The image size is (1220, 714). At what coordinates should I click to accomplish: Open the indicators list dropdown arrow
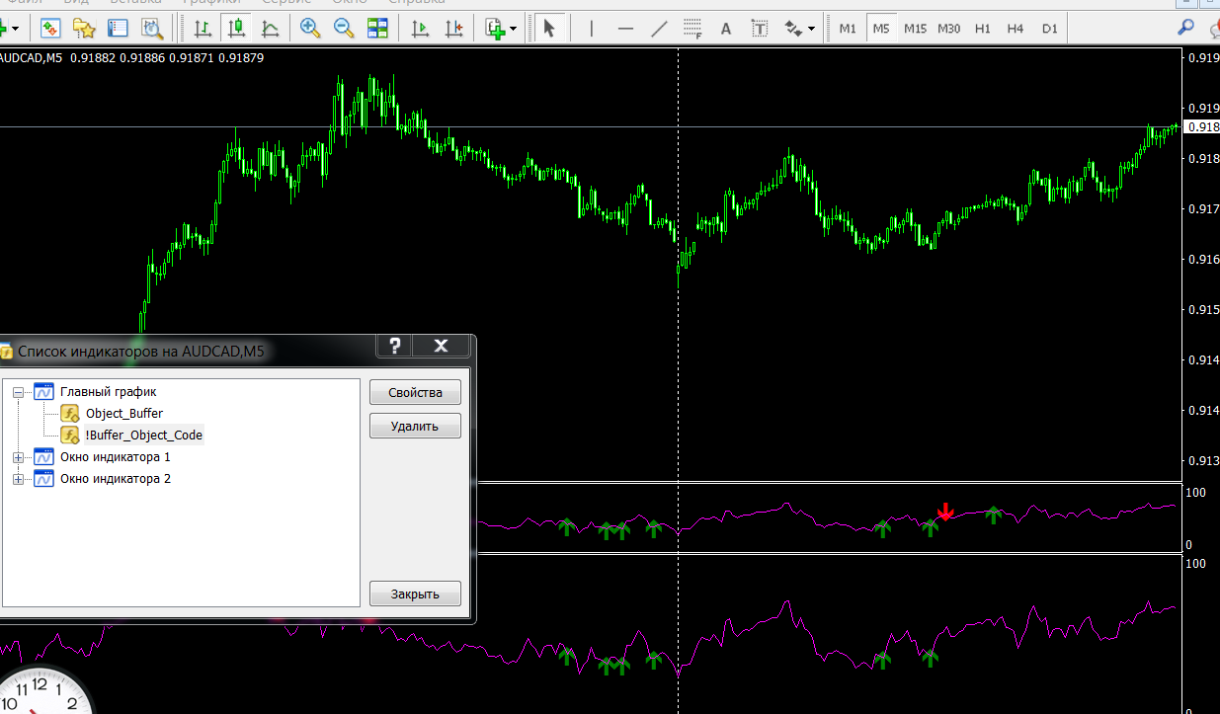coord(514,29)
